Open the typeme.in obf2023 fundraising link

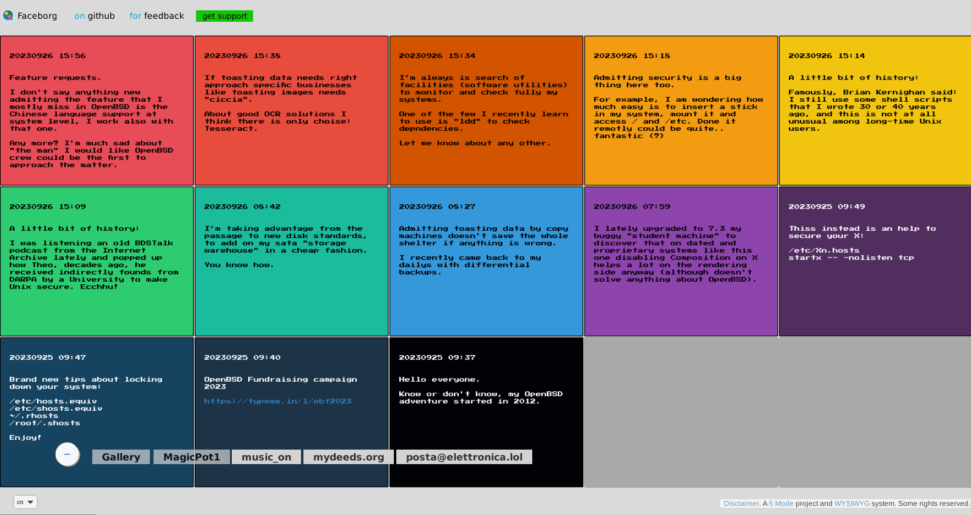click(277, 401)
